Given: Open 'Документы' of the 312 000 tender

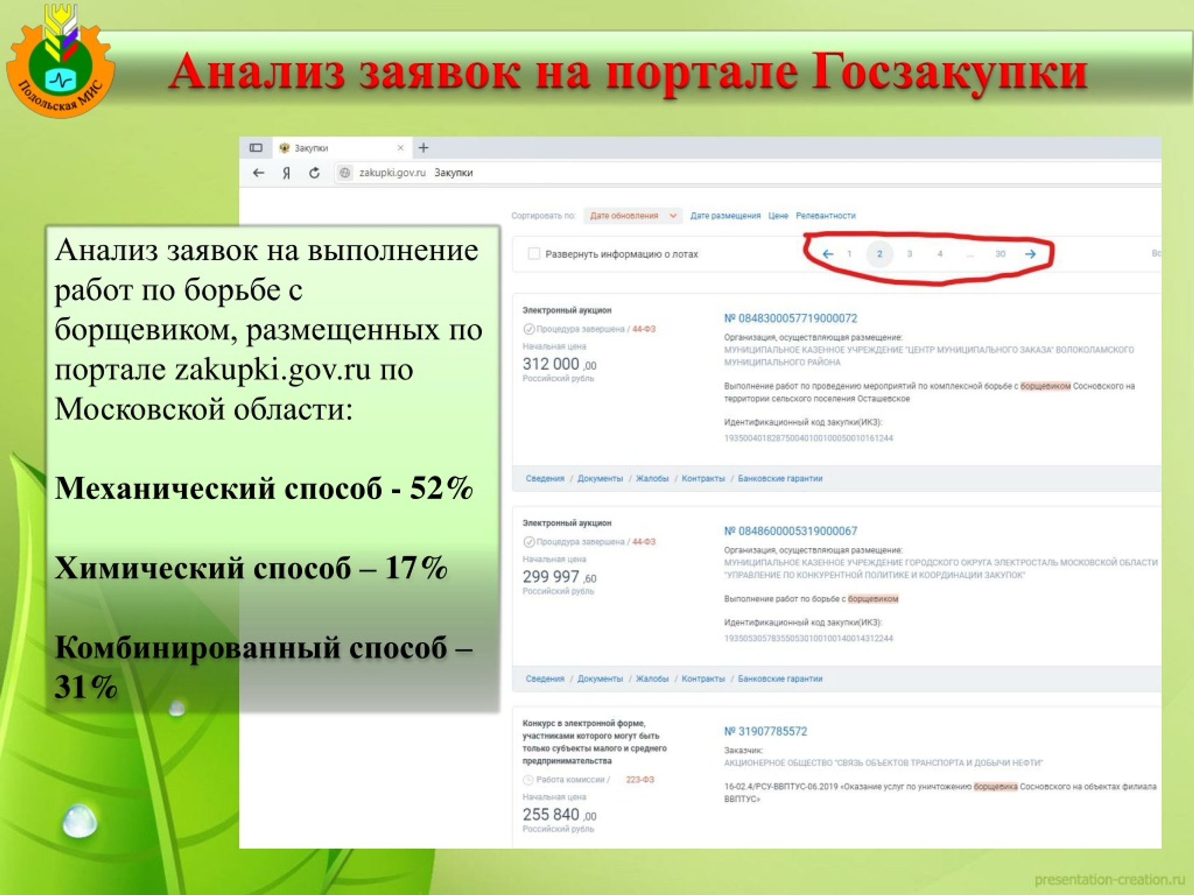Looking at the screenshot, I should (x=600, y=479).
